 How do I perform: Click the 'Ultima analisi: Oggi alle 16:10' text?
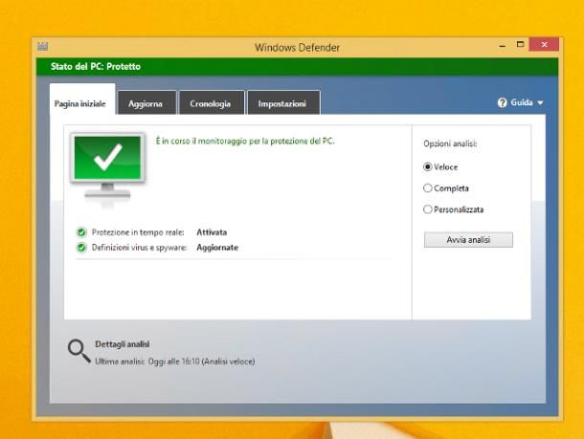click(147, 362)
